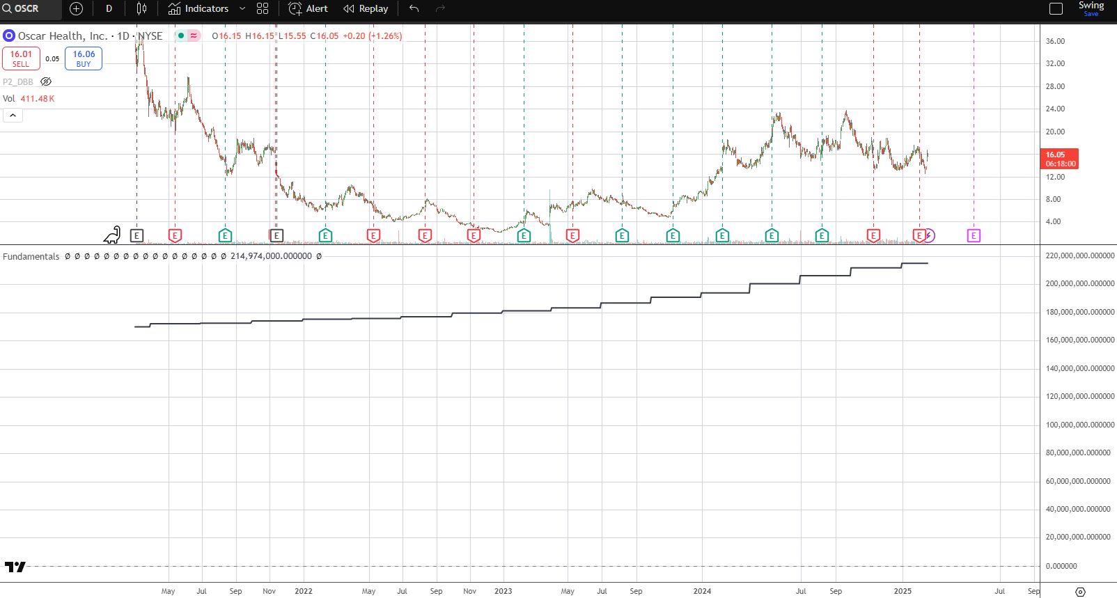Click the O16.15 open value in legend

pos(226,36)
